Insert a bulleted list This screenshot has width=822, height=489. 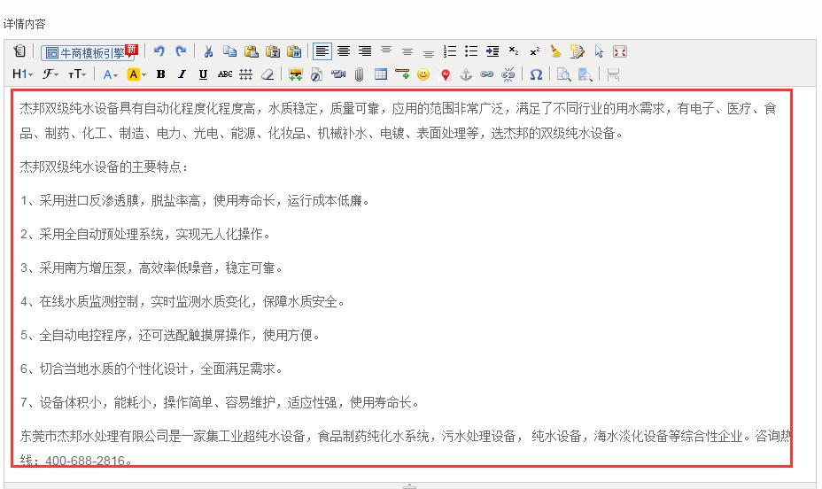pos(471,51)
